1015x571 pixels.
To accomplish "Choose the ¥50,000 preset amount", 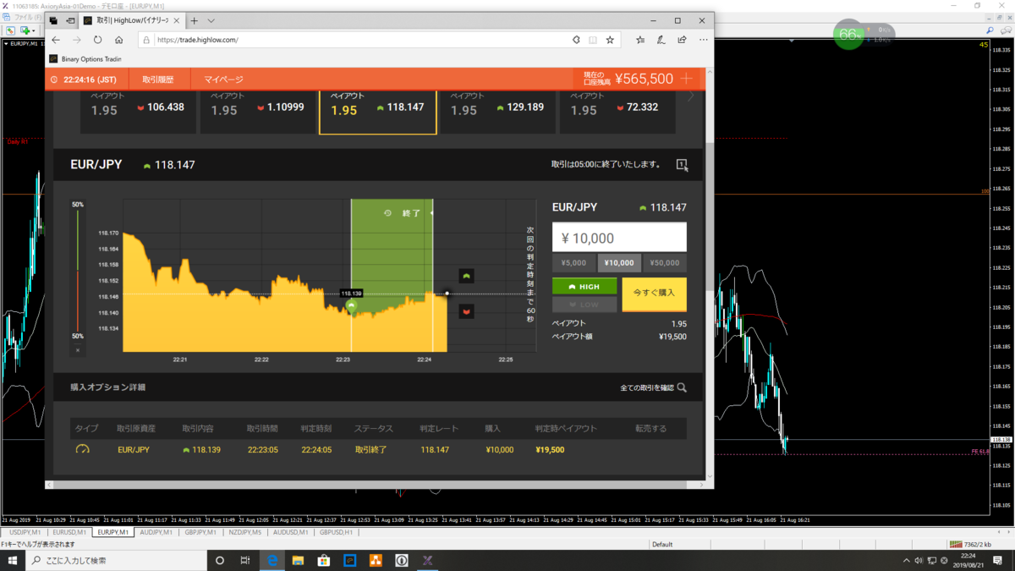I will pos(665,263).
